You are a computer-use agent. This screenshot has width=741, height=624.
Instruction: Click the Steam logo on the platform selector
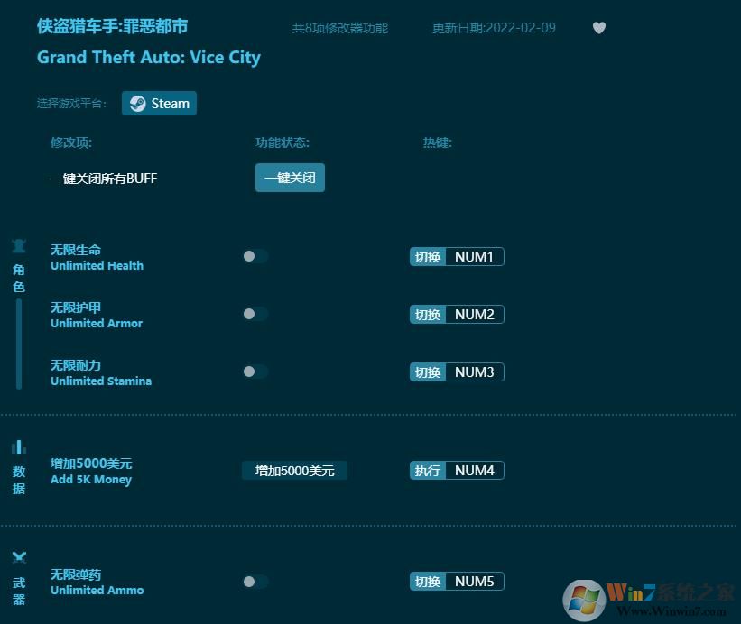pos(138,103)
